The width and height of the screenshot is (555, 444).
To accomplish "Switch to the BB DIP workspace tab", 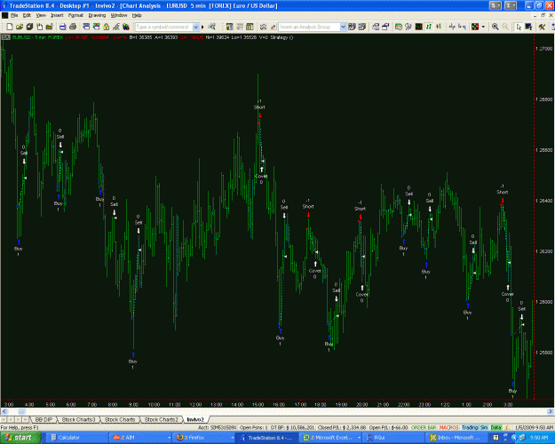I will tap(44, 419).
